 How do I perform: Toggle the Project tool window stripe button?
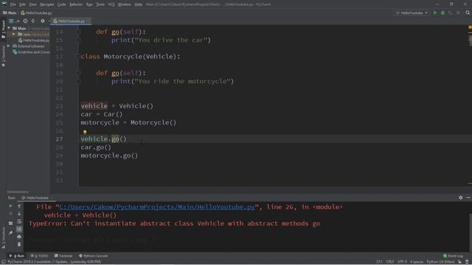[3, 29]
